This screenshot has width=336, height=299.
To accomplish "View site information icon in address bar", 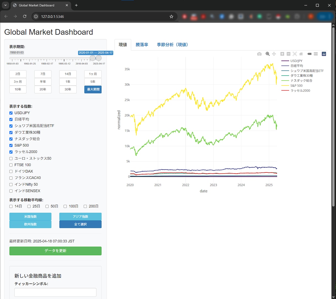I will pos(36,17).
